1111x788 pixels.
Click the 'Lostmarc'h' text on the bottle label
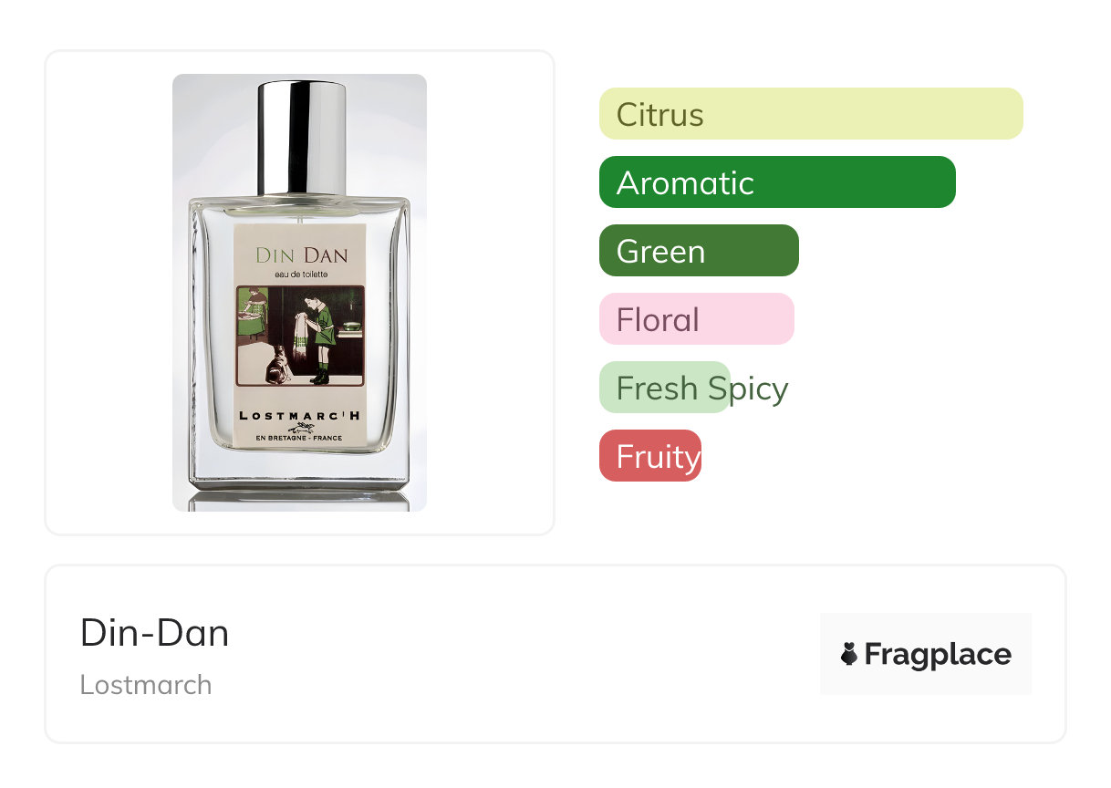[299, 415]
